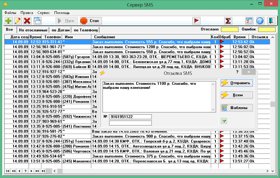Viewport: 280px width, 178px height.
Task: Open the Правка menu
Action: (27, 13)
